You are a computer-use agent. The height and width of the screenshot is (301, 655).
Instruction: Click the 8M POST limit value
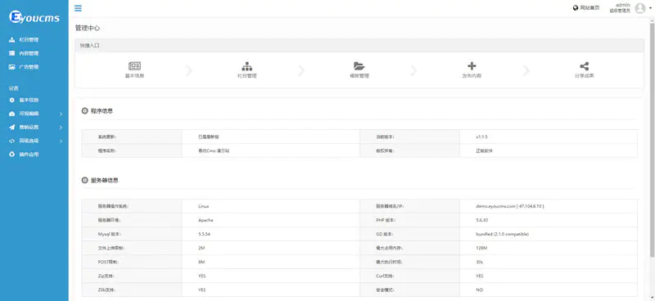coord(201,263)
